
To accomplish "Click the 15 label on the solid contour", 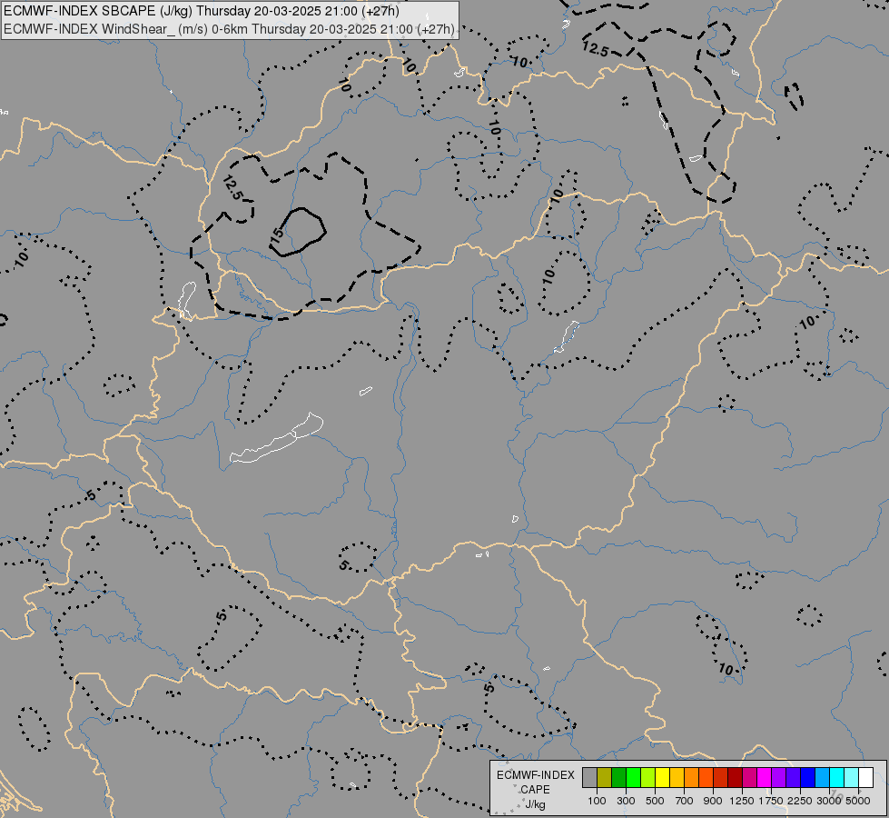I will tap(277, 234).
